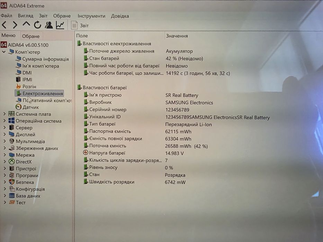Click the Back navigation arrow
Screen dimensions: 323x242
point(4,25)
